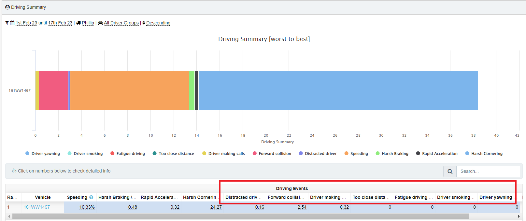Click the orange Speeding bar segment

coord(130,90)
